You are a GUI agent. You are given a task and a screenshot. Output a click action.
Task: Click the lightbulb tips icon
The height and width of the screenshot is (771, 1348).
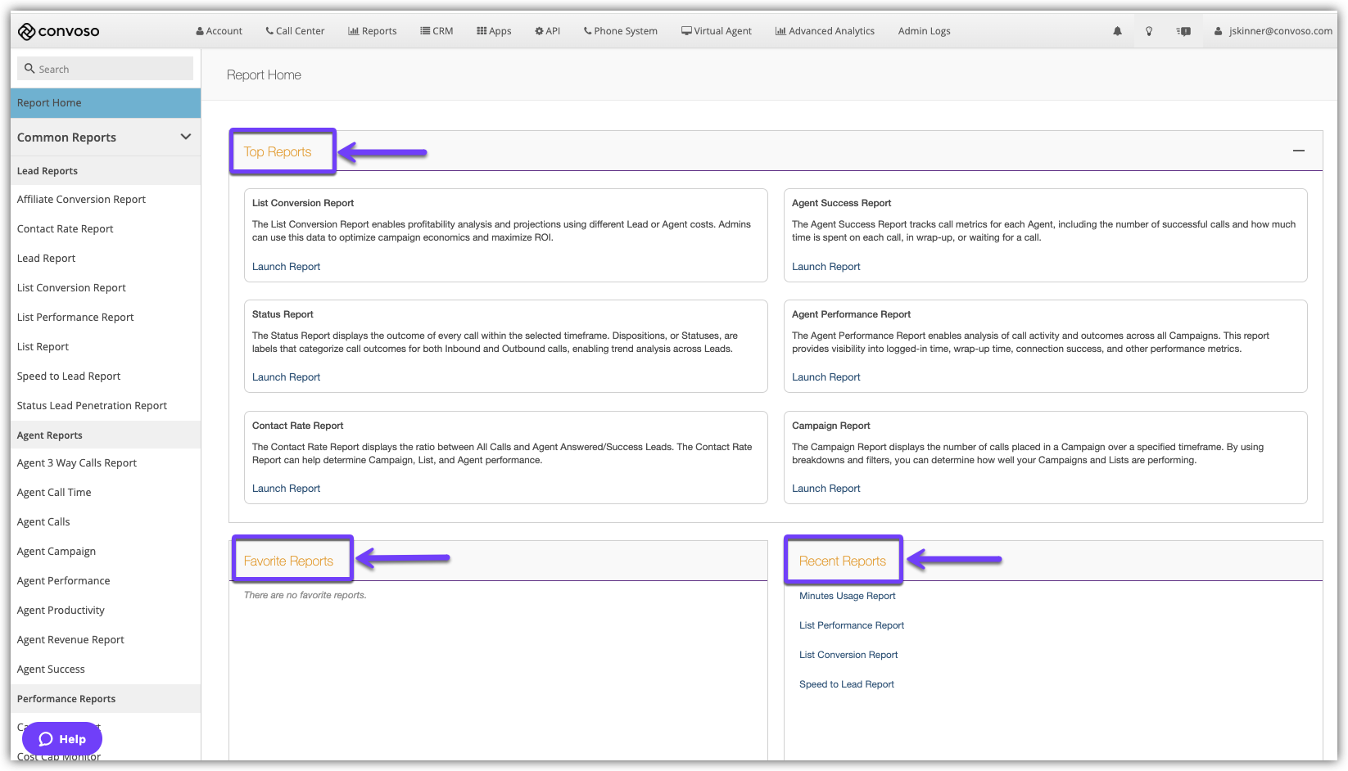tap(1149, 31)
